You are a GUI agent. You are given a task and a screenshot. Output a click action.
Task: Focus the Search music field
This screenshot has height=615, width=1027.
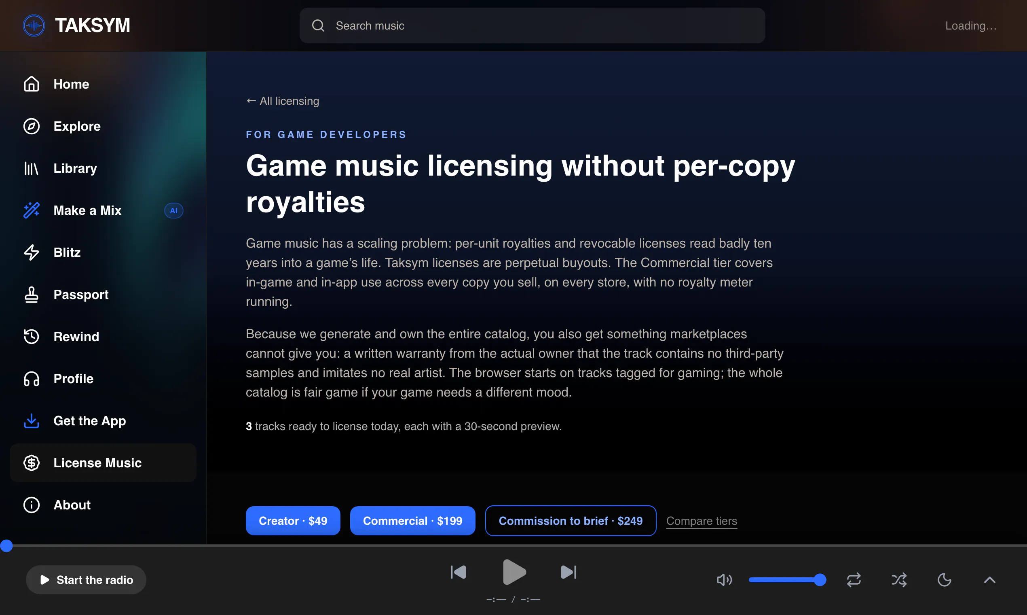coord(532,26)
